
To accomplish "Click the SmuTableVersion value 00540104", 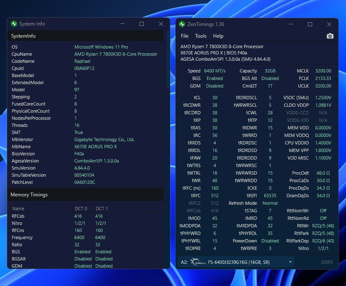I will [84, 175].
